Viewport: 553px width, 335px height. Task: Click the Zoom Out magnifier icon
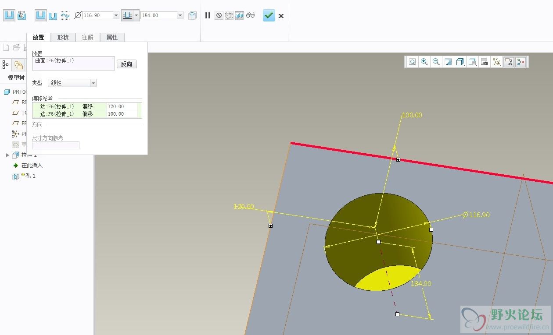tap(436, 62)
